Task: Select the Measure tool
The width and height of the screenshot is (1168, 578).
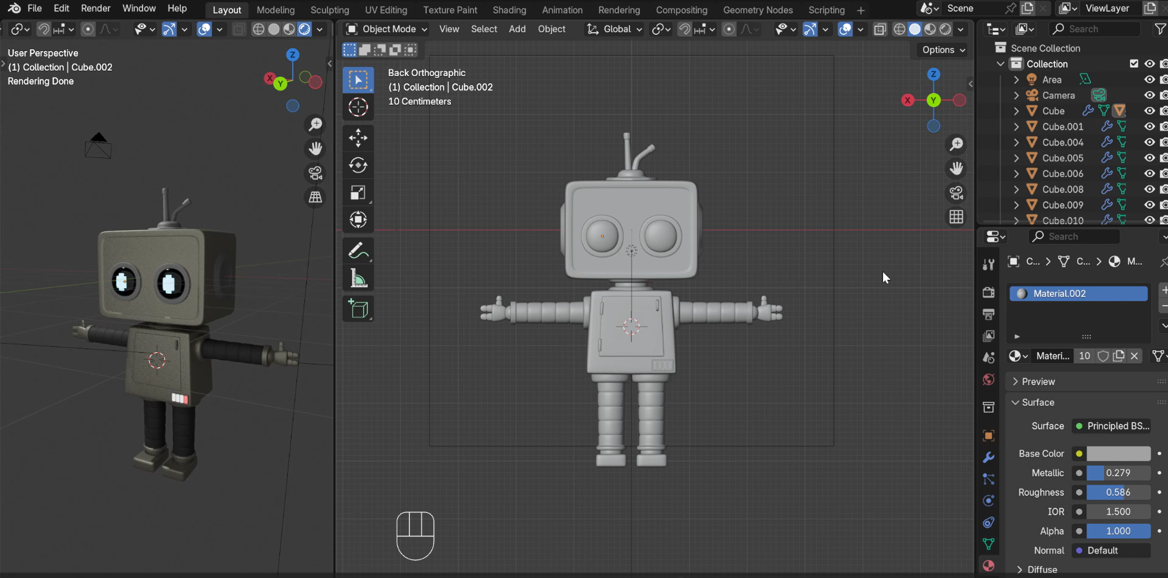Action: 358,278
